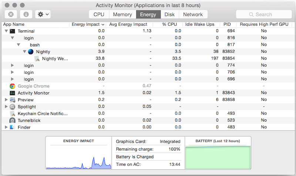Click the inspect process info icon

26,14
